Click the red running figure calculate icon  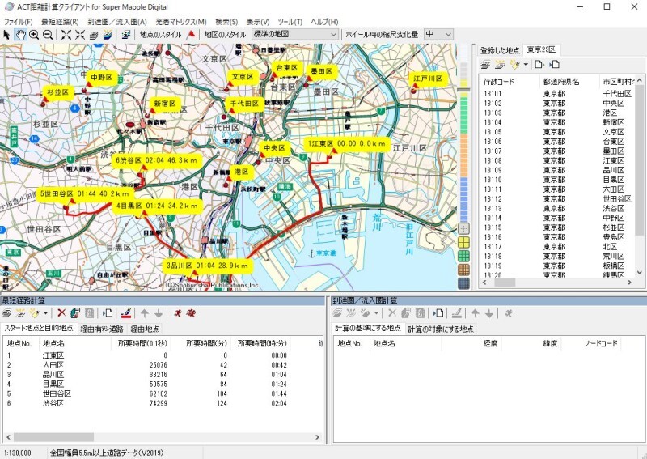click(177, 312)
